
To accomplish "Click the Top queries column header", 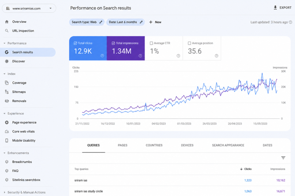I will coord(81,169).
